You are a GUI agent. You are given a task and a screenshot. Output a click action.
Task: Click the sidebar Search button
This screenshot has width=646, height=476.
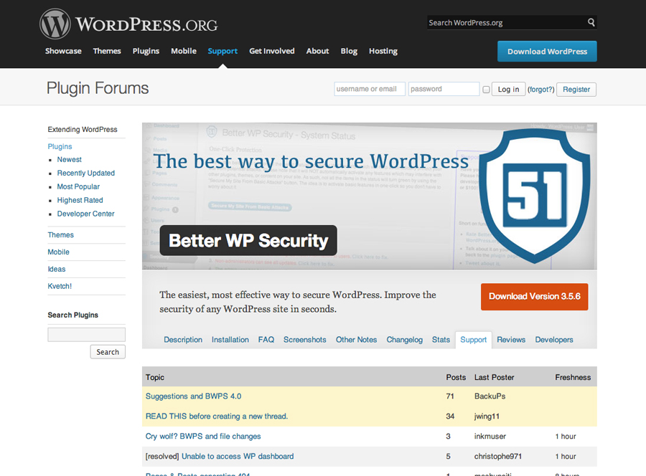pyautogui.click(x=108, y=352)
